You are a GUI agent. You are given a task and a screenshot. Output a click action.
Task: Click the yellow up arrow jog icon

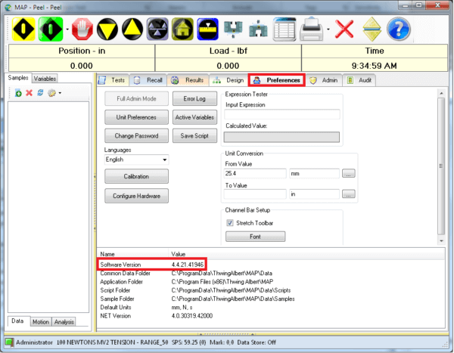click(x=132, y=29)
